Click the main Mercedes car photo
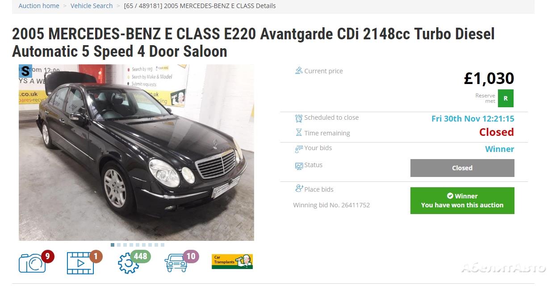The image size is (552, 286). [136, 152]
